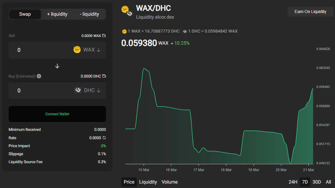
Task: Click the WAX wallet balance icon
Action: point(104,36)
